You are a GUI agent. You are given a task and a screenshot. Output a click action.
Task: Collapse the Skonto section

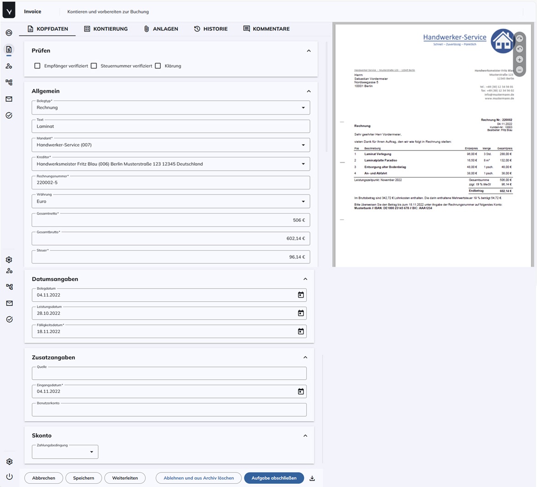coord(305,436)
